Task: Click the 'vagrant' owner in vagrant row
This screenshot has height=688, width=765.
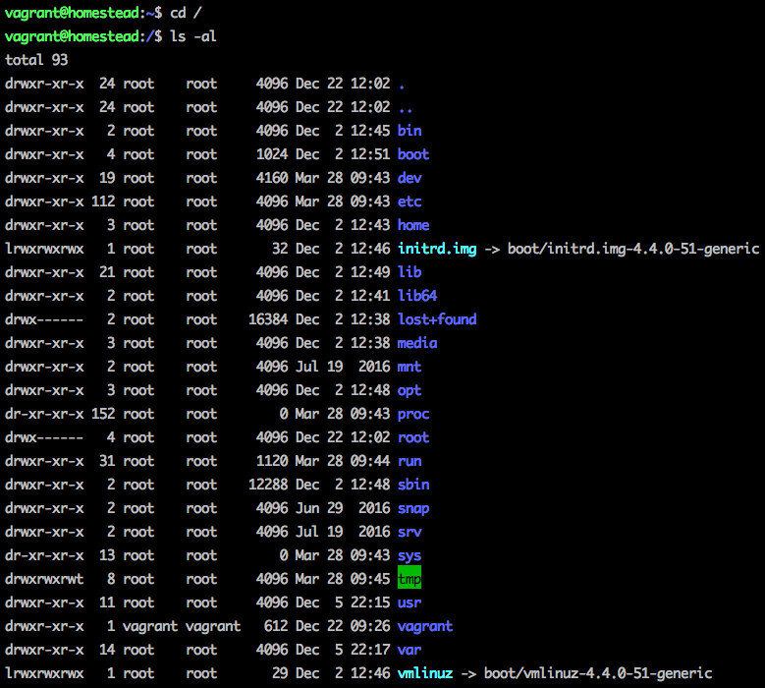Action: (x=150, y=626)
